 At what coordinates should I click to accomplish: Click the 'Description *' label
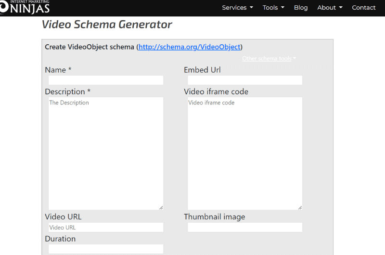[x=68, y=91]
